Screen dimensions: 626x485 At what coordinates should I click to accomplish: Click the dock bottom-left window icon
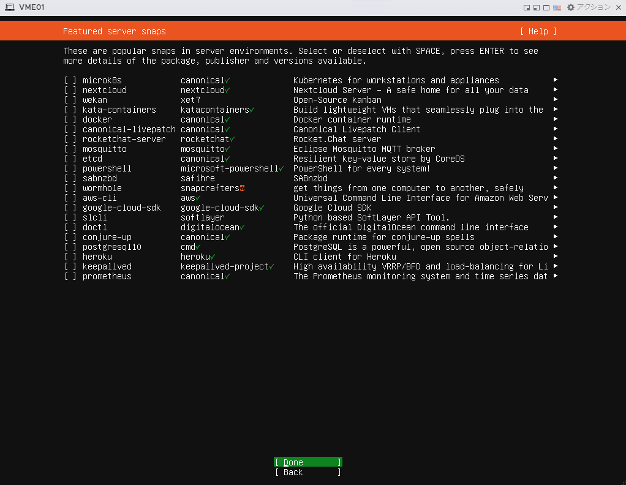pos(537,7)
